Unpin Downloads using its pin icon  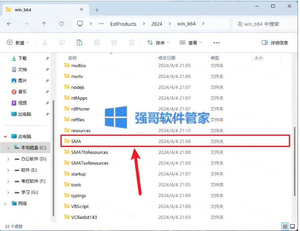[47, 59]
